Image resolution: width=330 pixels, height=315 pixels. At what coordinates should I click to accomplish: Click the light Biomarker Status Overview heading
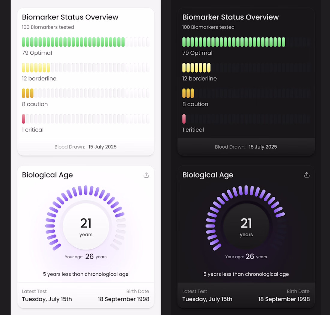pos(70,17)
